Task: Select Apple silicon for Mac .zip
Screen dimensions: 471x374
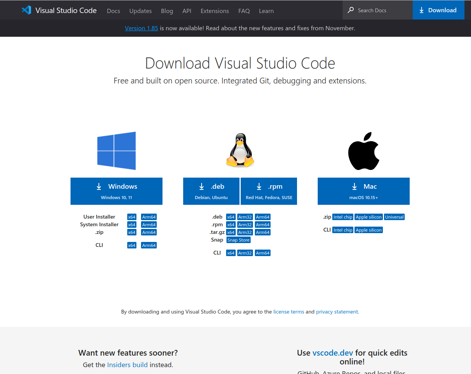Action: [x=369, y=217]
